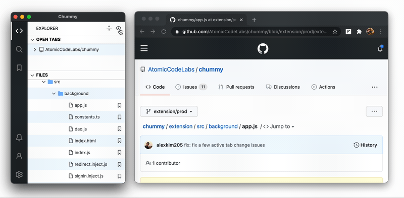
Task: Expand the AtomicCodeLabs/chummy tree item
Action: [35, 49]
